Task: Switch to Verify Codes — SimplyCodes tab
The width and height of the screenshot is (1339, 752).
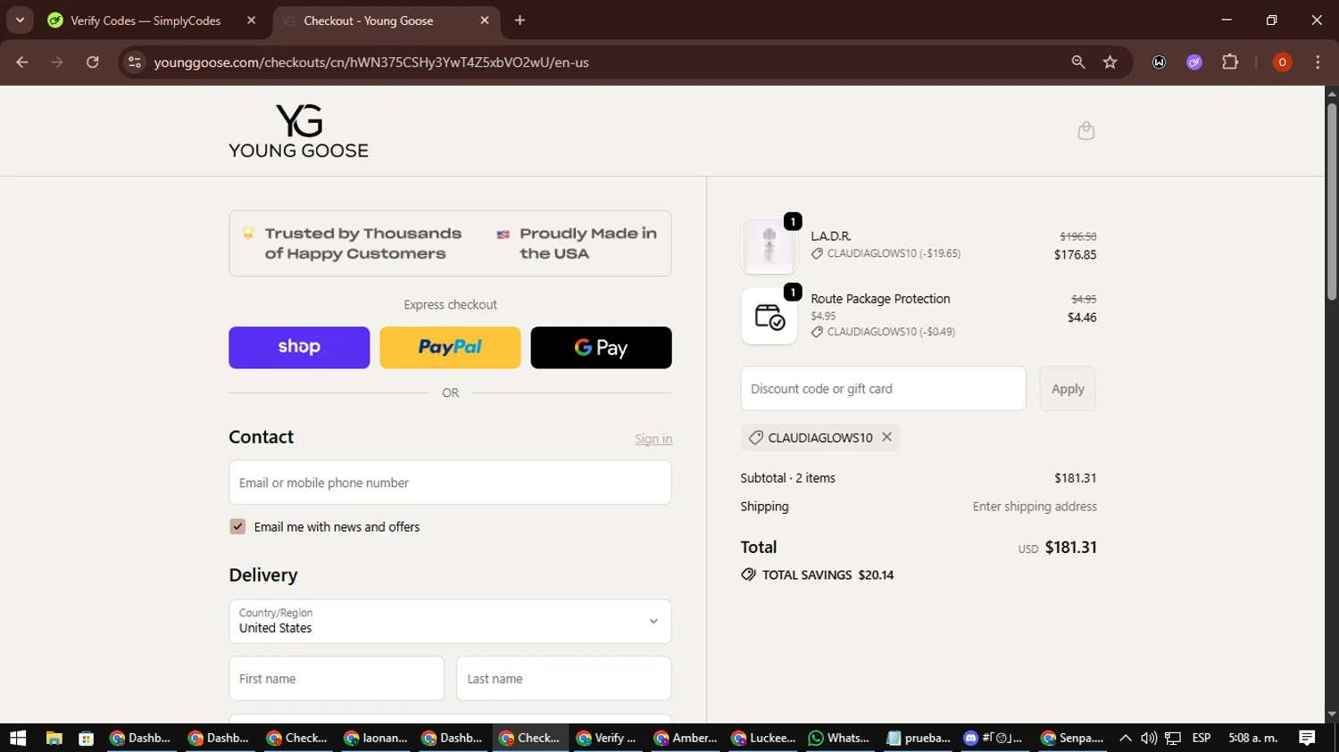Action: click(146, 21)
